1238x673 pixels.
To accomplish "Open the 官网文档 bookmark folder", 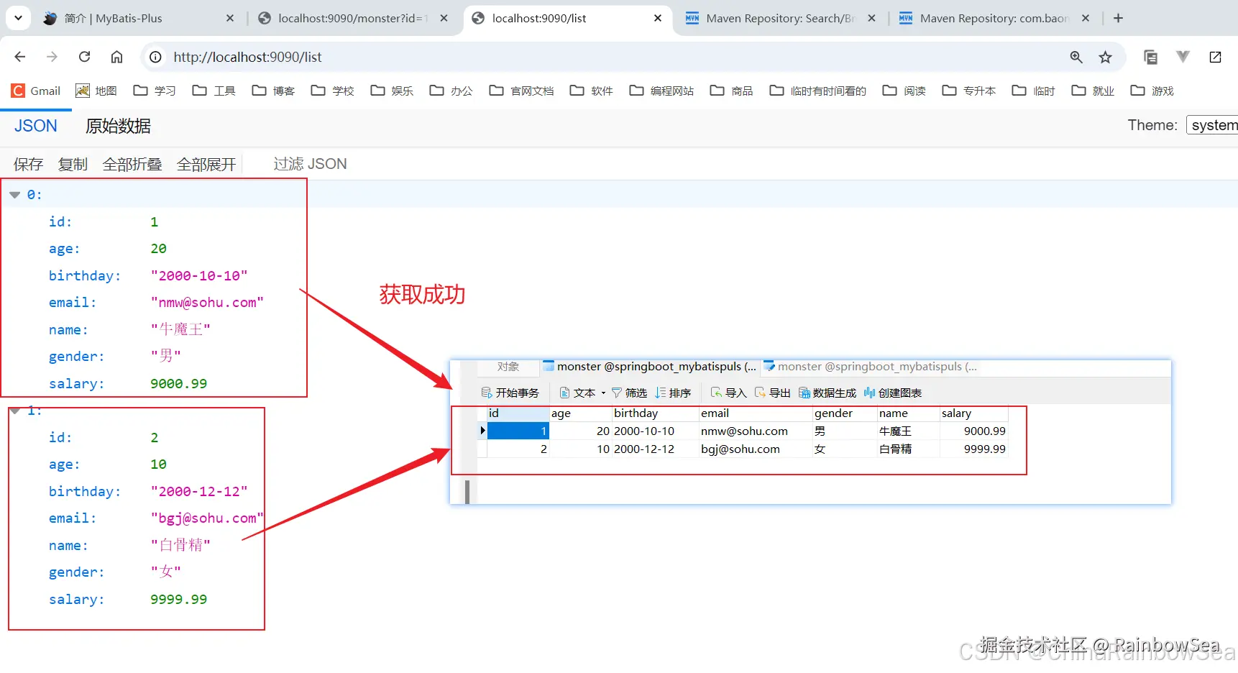I will (521, 91).
